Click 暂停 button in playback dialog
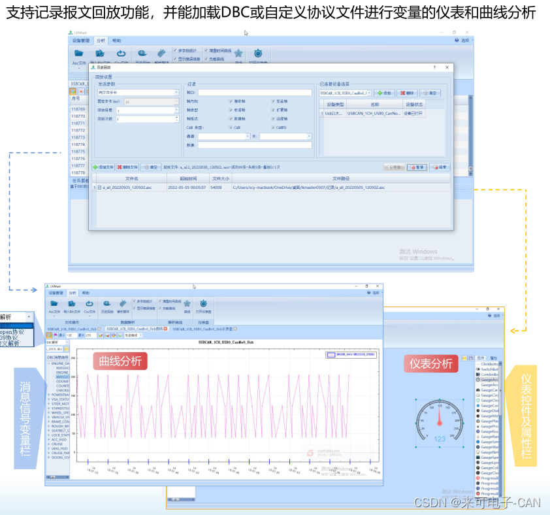Screen dimensions: 550x515 click(x=417, y=167)
